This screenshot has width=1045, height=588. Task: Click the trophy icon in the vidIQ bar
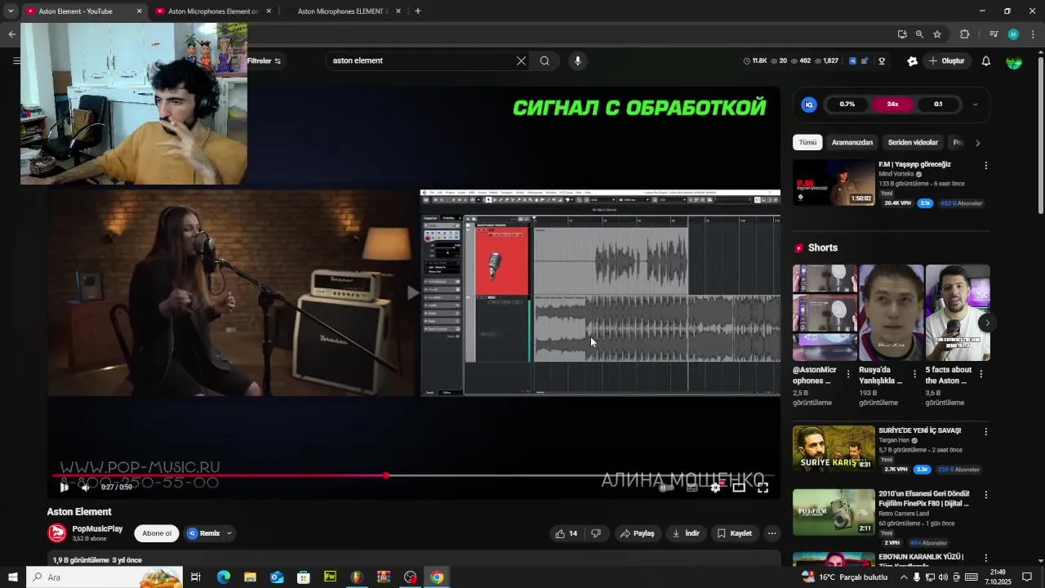[882, 60]
